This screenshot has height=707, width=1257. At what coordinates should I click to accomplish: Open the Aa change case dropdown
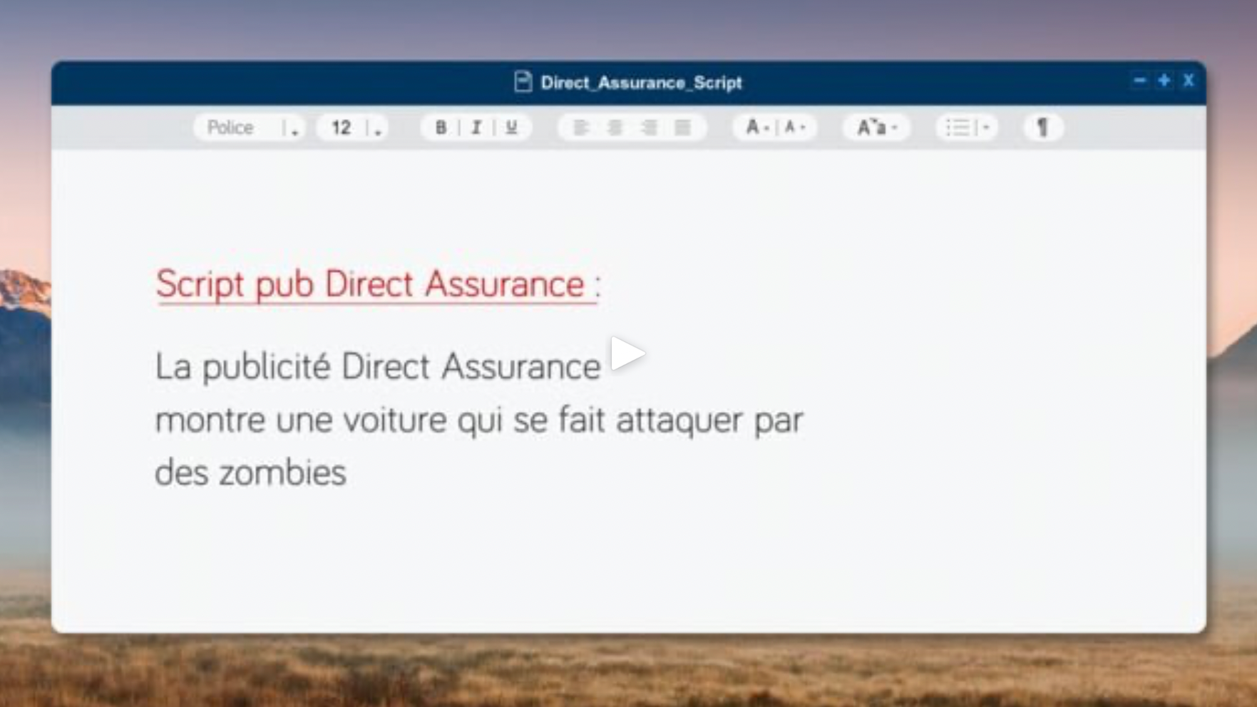(877, 128)
